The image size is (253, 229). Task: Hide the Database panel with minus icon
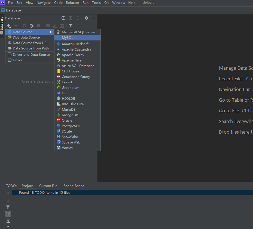click(94, 18)
